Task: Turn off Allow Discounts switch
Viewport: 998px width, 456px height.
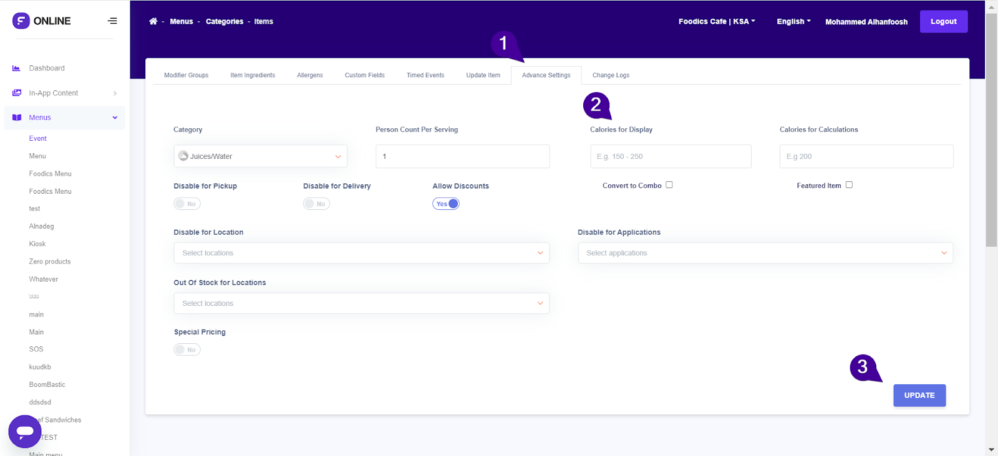Action: point(446,204)
